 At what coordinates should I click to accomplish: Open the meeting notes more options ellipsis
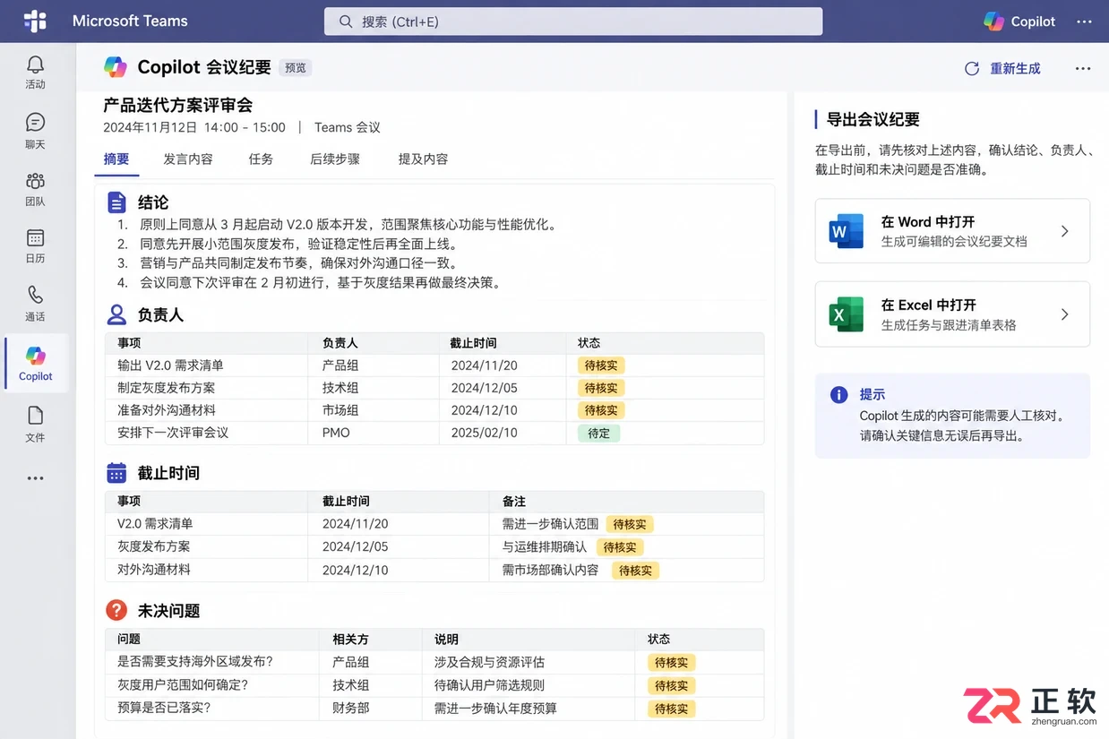click(1083, 69)
